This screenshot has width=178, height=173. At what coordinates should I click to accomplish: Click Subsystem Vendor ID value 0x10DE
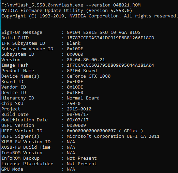point(75,49)
